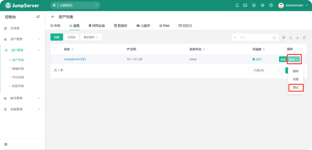Open the help question mark icon
This screenshot has width=312, height=150.
tap(271, 5)
